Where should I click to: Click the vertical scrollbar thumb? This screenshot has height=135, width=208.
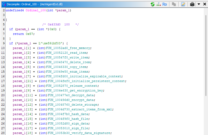pyautogui.click(x=206, y=55)
